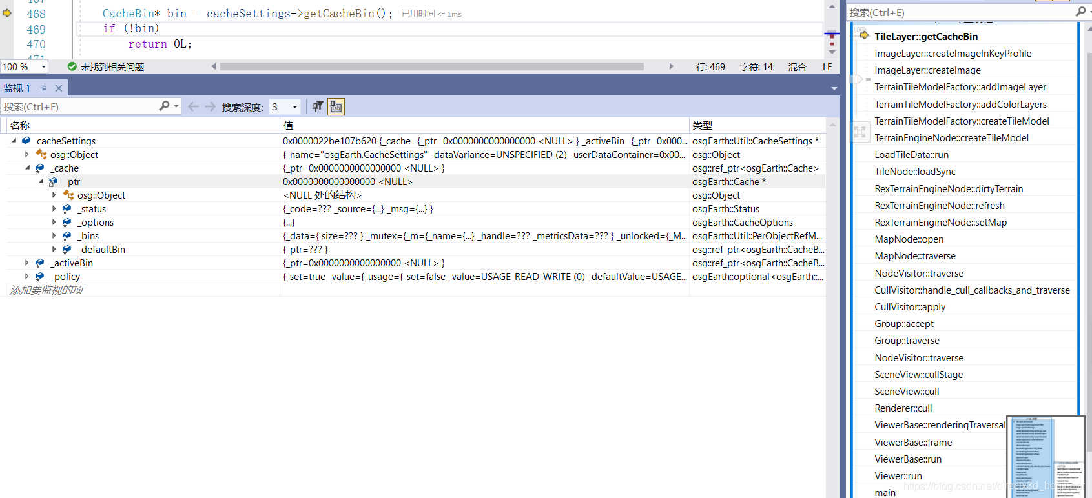This screenshot has height=498, width=1092.
Task: Select the _ptr value 0x0000000000000000 <NULL>
Action: (x=347, y=182)
